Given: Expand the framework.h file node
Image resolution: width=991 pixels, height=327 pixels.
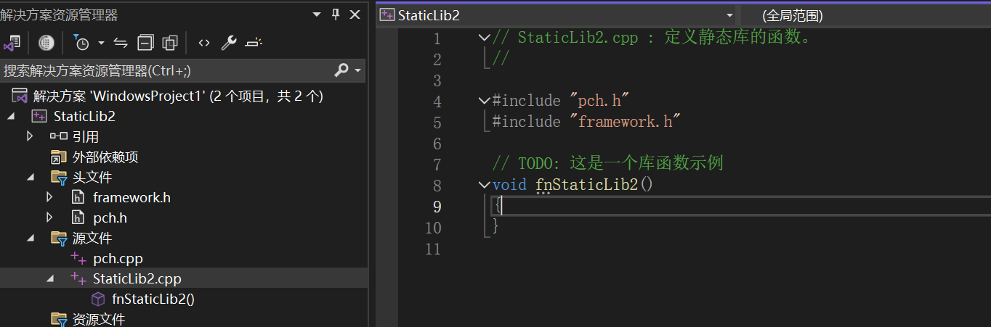Looking at the screenshot, I should (x=49, y=197).
